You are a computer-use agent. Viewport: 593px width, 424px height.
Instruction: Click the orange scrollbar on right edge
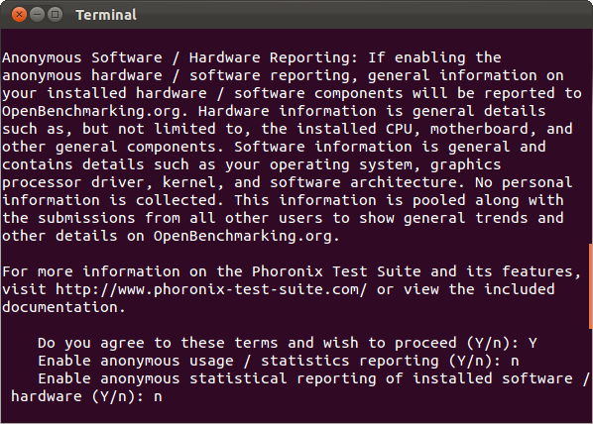(590, 285)
